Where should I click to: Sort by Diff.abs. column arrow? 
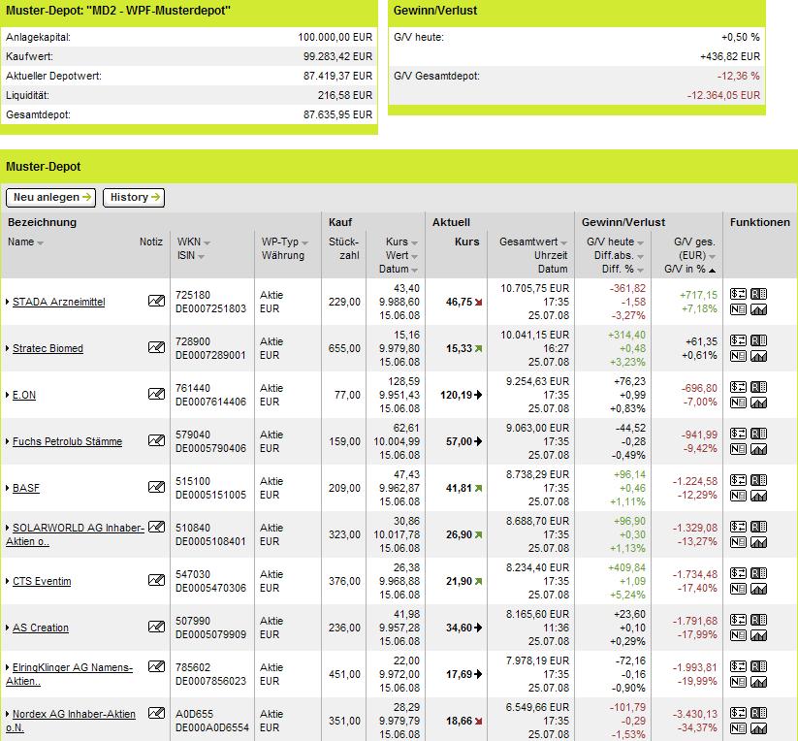coord(640,257)
